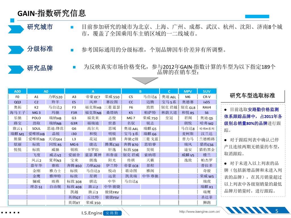291x218 pixels.
Task: Select the A0 column header
Action: point(46,91)
